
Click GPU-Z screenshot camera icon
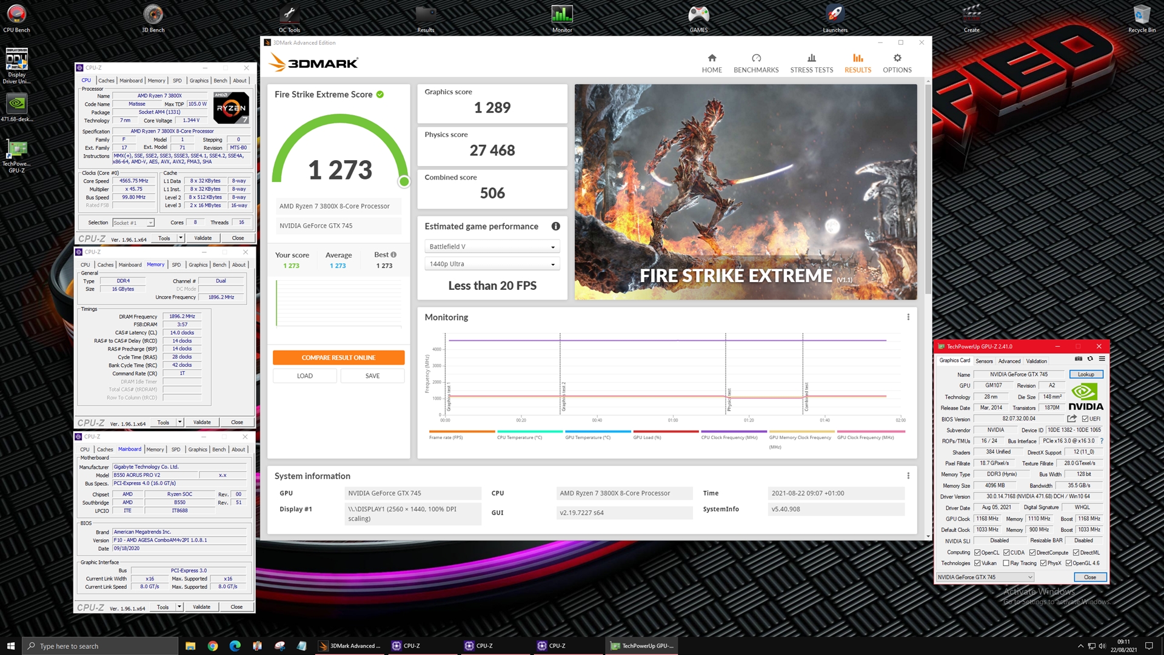pyautogui.click(x=1079, y=359)
